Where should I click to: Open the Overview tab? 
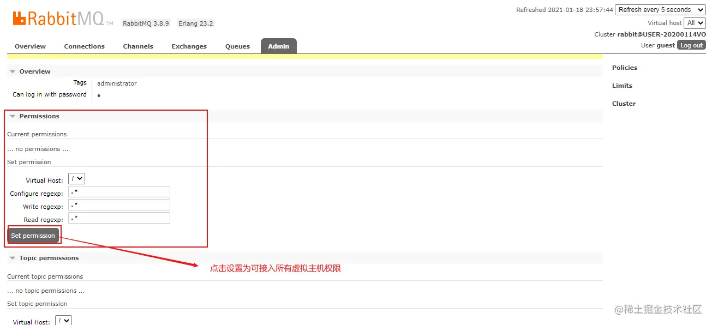pyautogui.click(x=30, y=46)
